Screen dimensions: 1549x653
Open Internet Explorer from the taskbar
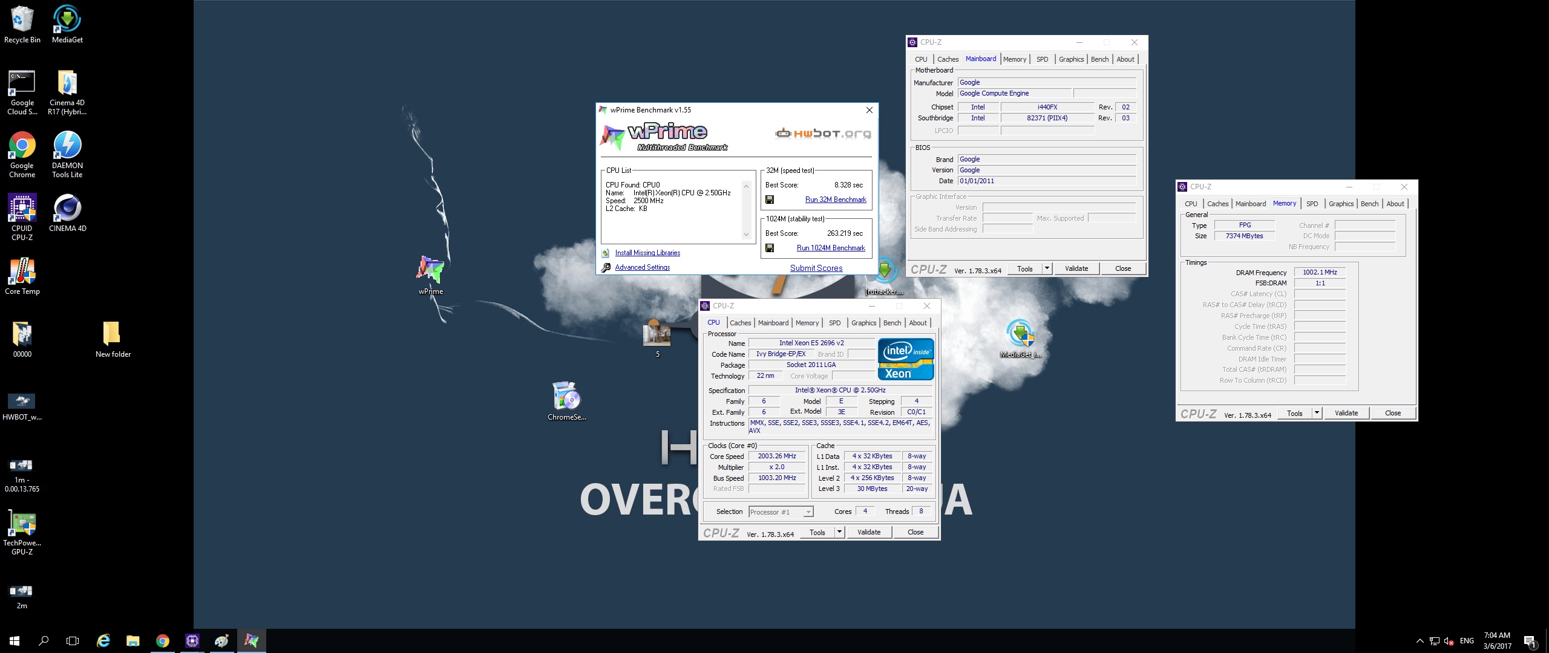[x=103, y=641]
